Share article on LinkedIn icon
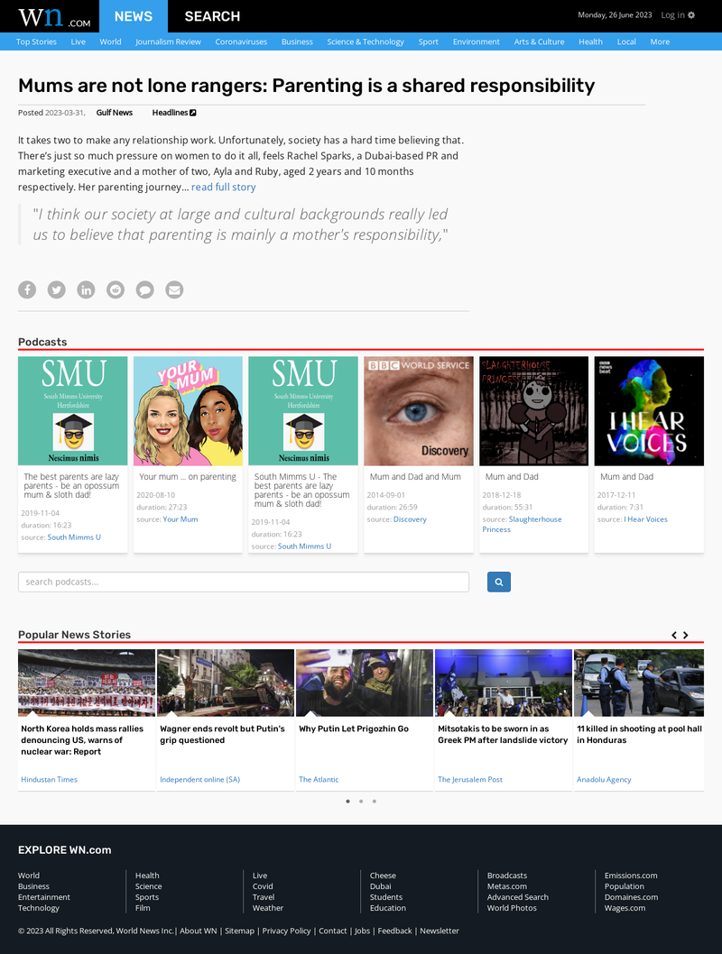Viewport: 722px width, 954px height. click(86, 289)
